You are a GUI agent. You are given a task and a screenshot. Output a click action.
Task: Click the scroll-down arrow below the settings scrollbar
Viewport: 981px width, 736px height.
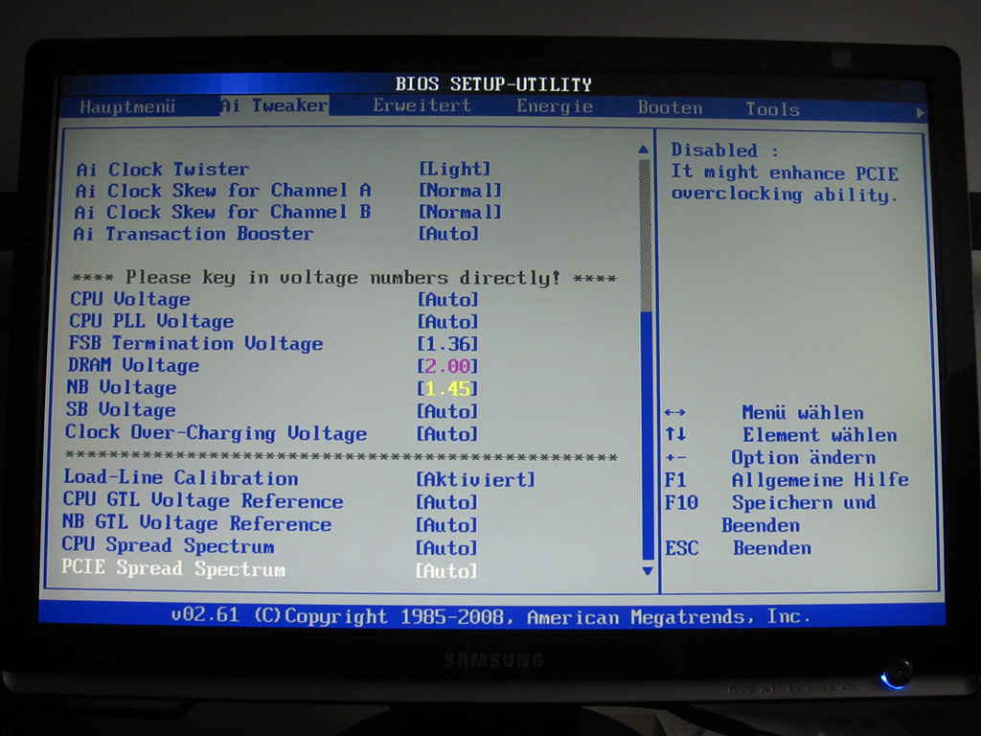click(x=647, y=570)
